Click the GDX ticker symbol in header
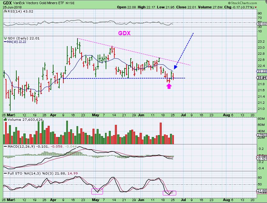267x203 pixels. pos(7,3)
